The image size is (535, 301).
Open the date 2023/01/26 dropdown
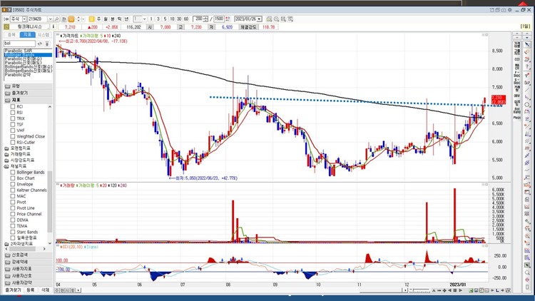(x=260, y=19)
